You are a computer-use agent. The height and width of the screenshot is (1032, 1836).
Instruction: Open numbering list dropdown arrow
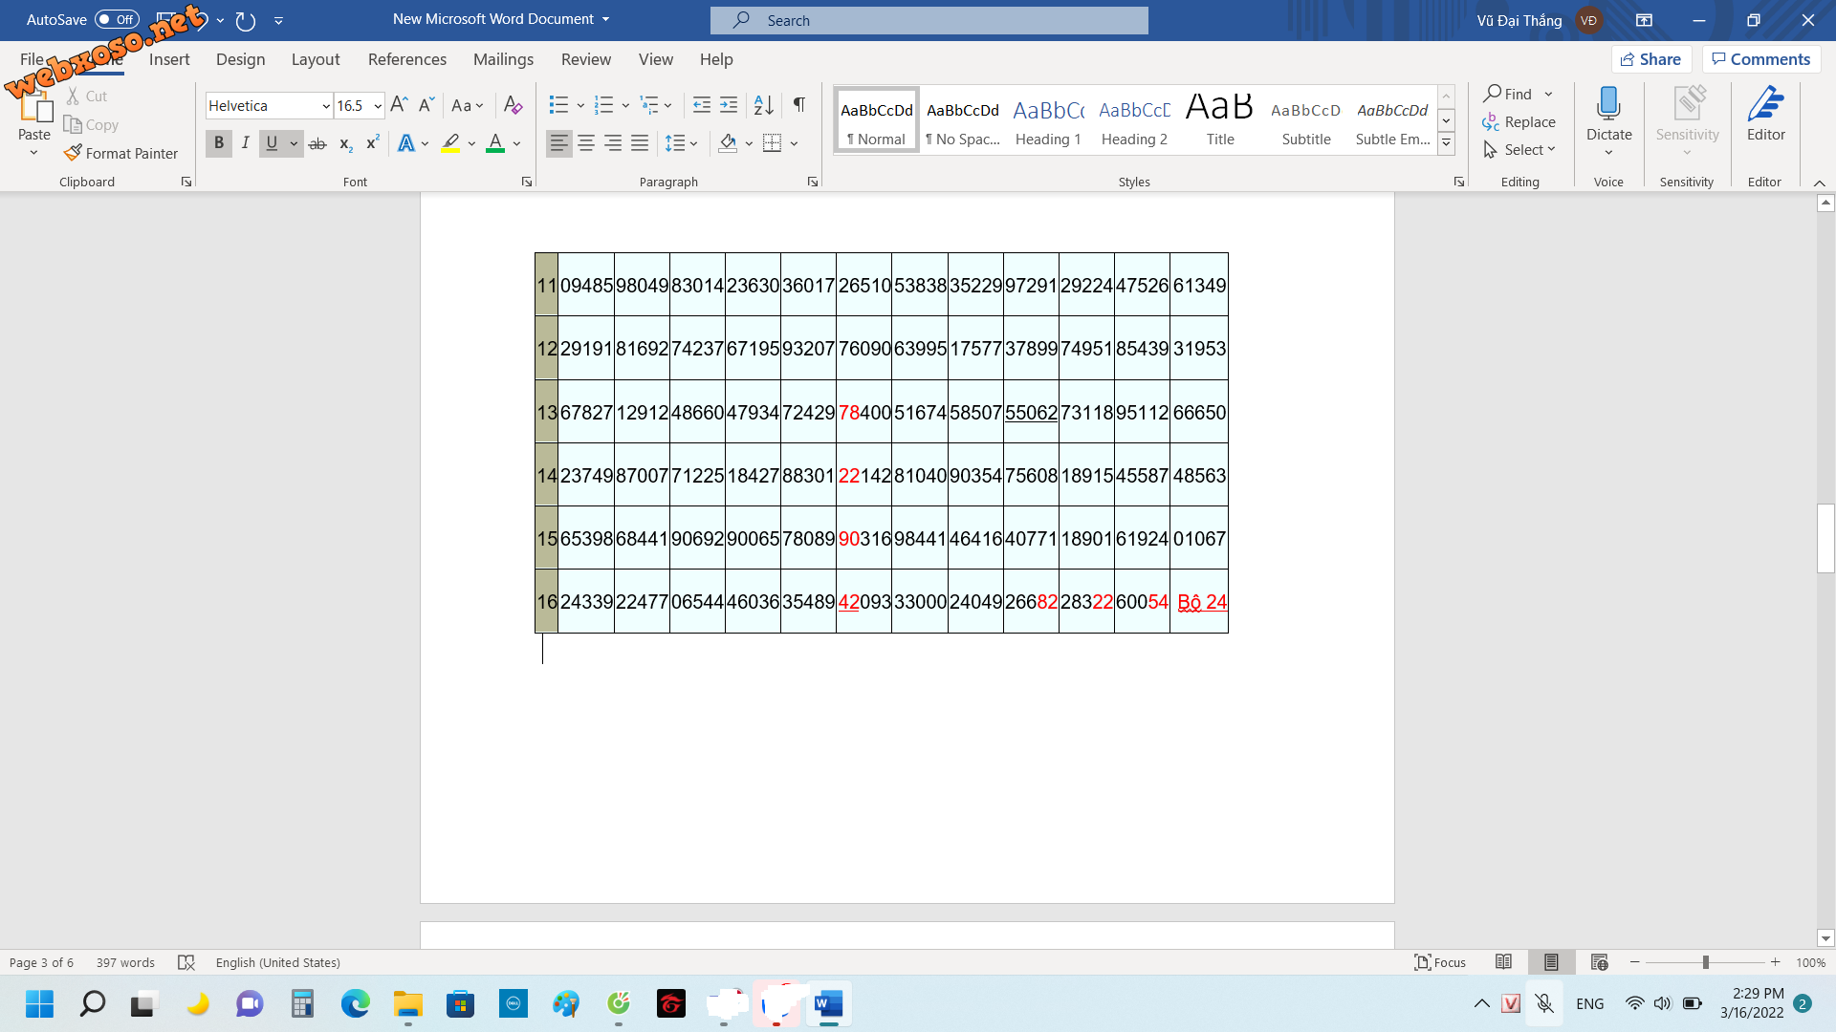click(625, 105)
